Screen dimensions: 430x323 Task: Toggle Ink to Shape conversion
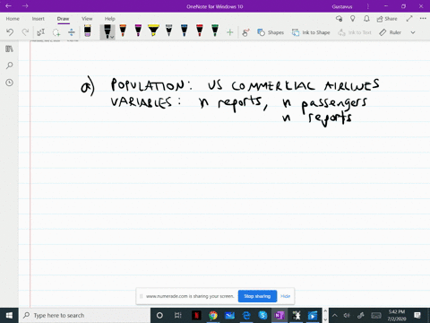pos(311,32)
